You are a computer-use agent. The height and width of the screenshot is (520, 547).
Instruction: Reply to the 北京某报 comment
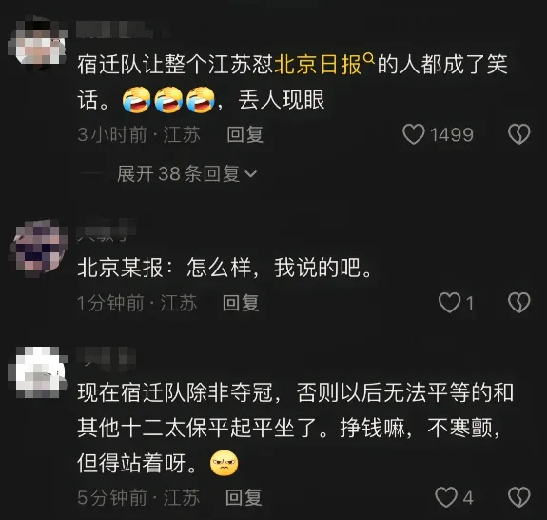(241, 303)
